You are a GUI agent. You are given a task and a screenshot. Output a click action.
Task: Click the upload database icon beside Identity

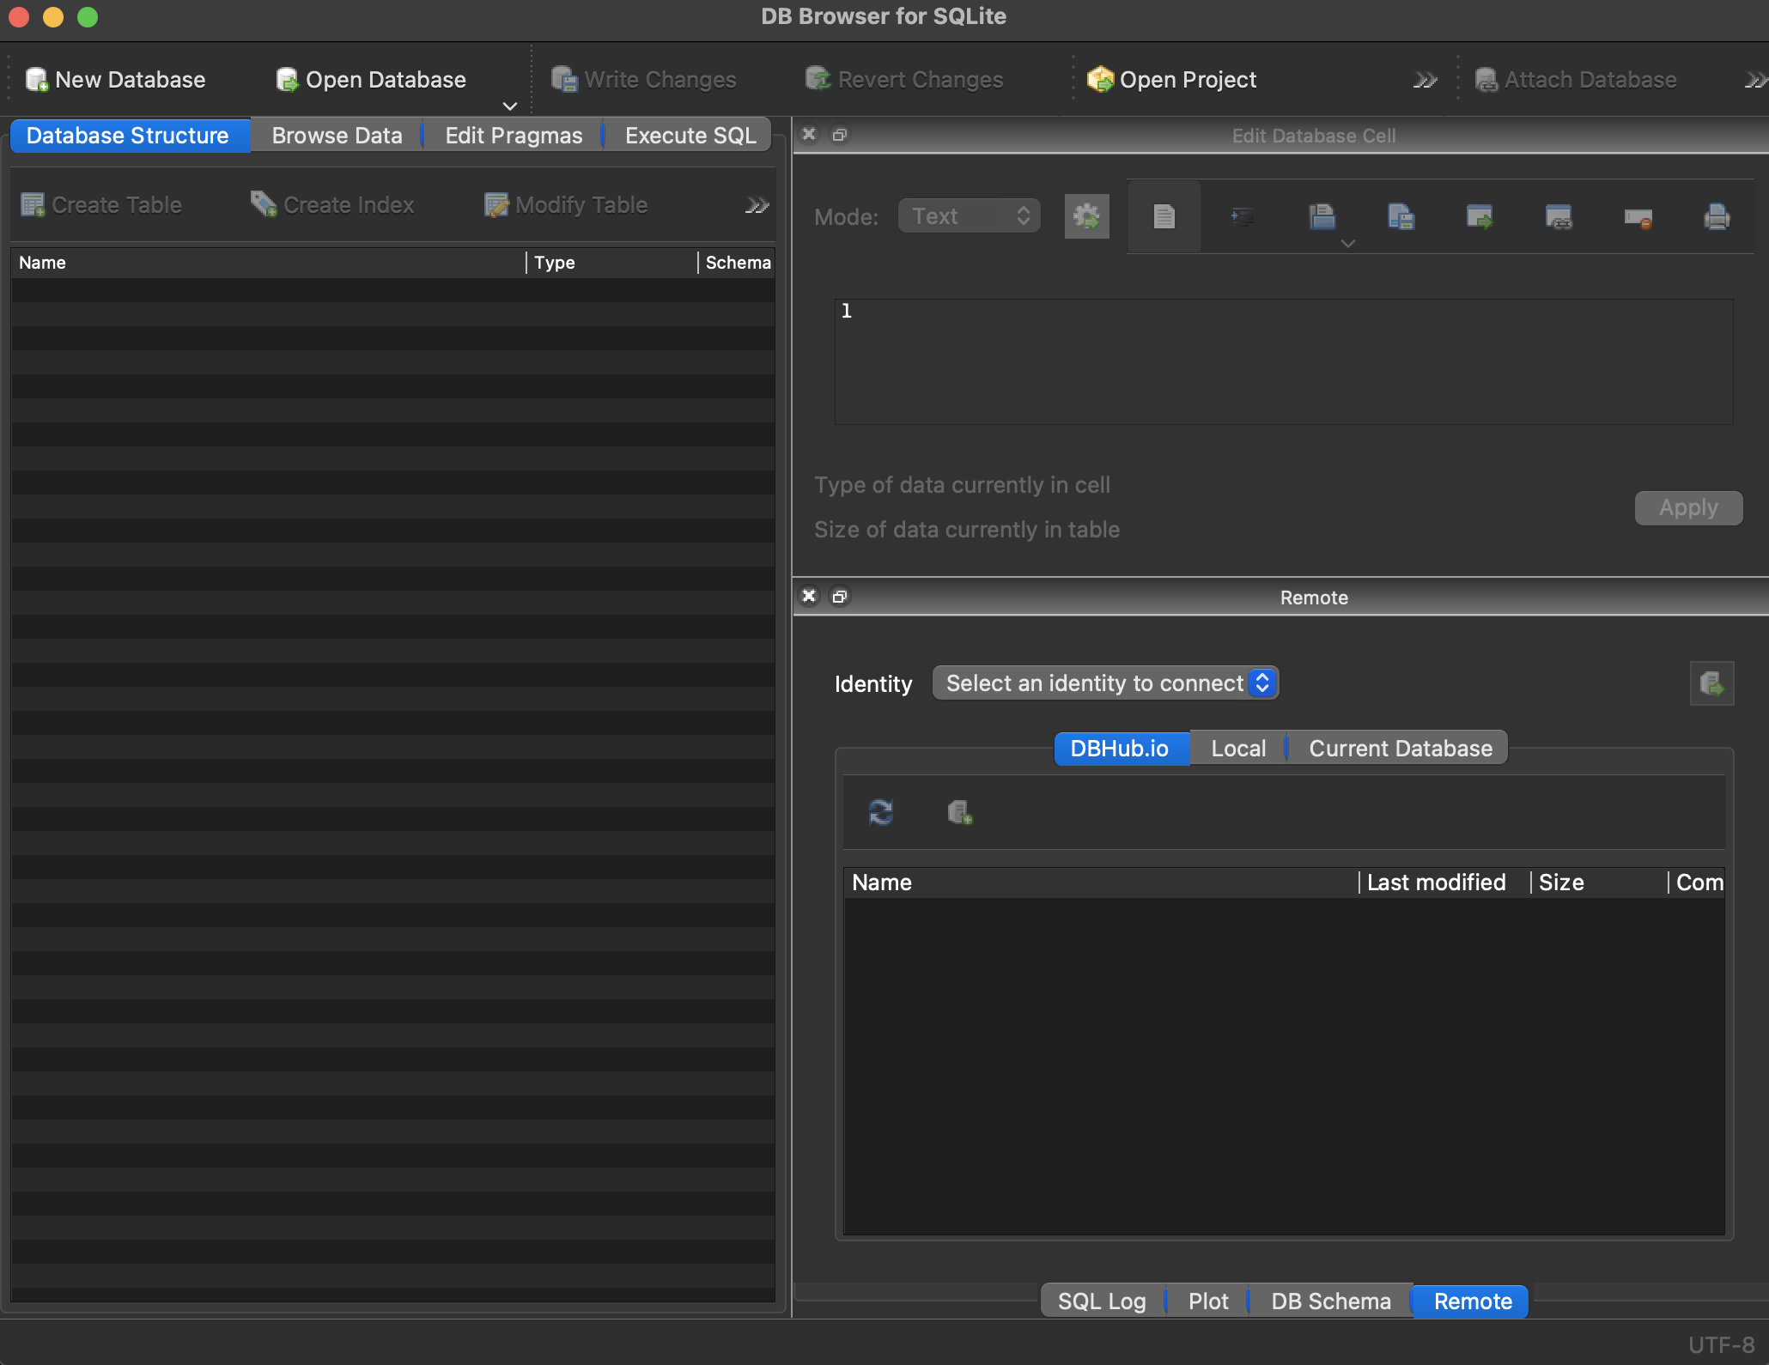coord(1711,683)
